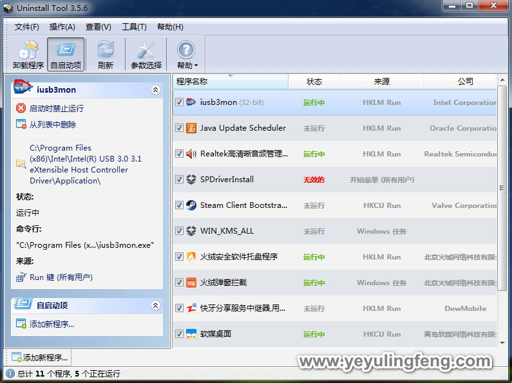Click the 火绒安全软件托盘程序 shield icon
512x383 pixels.
[x=191, y=257]
